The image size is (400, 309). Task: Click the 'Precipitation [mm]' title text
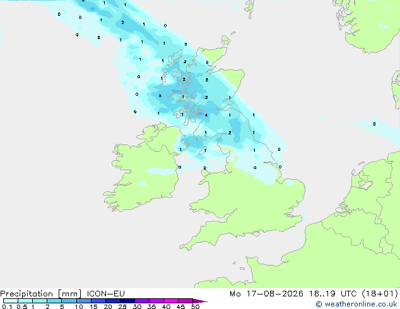tap(41, 294)
